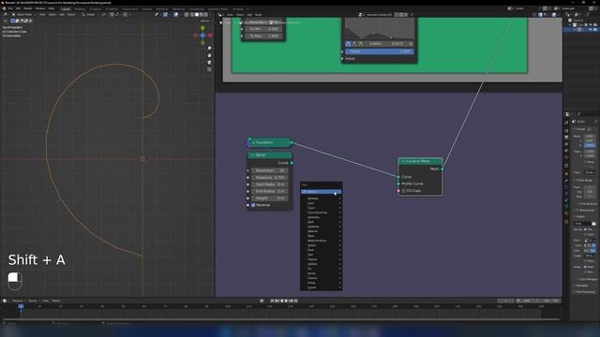Switch perspective/orthographic grid icon in the viewport

click(x=209, y=69)
